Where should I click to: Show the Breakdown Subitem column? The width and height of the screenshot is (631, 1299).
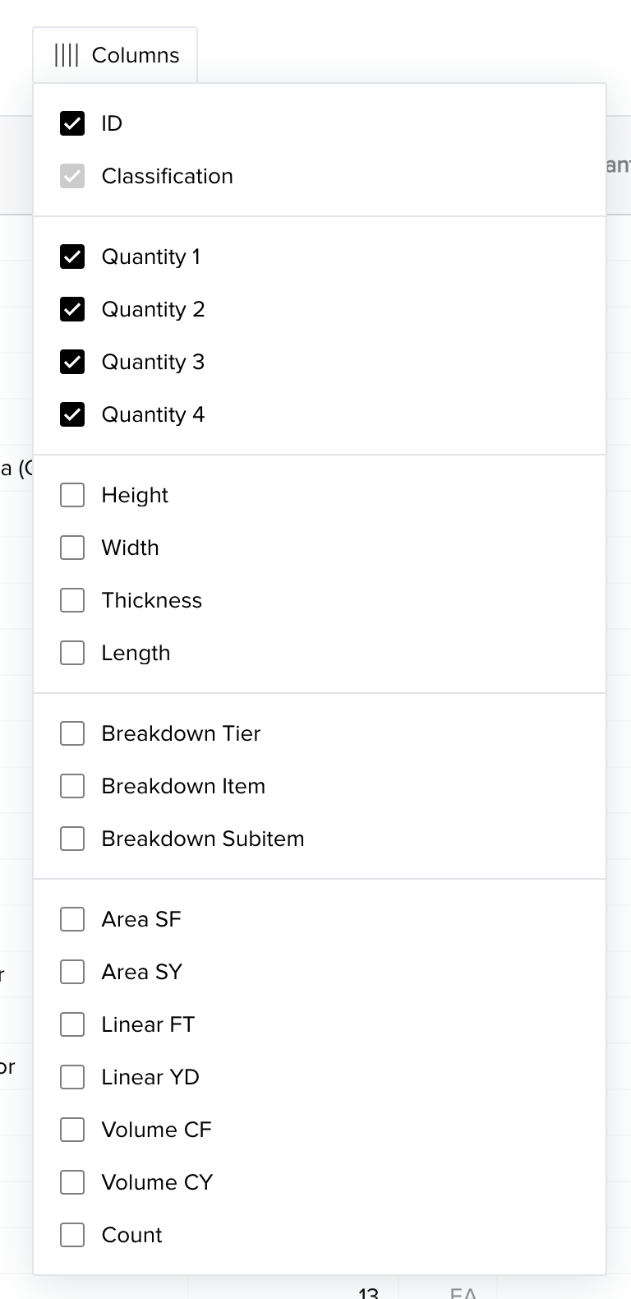point(72,839)
